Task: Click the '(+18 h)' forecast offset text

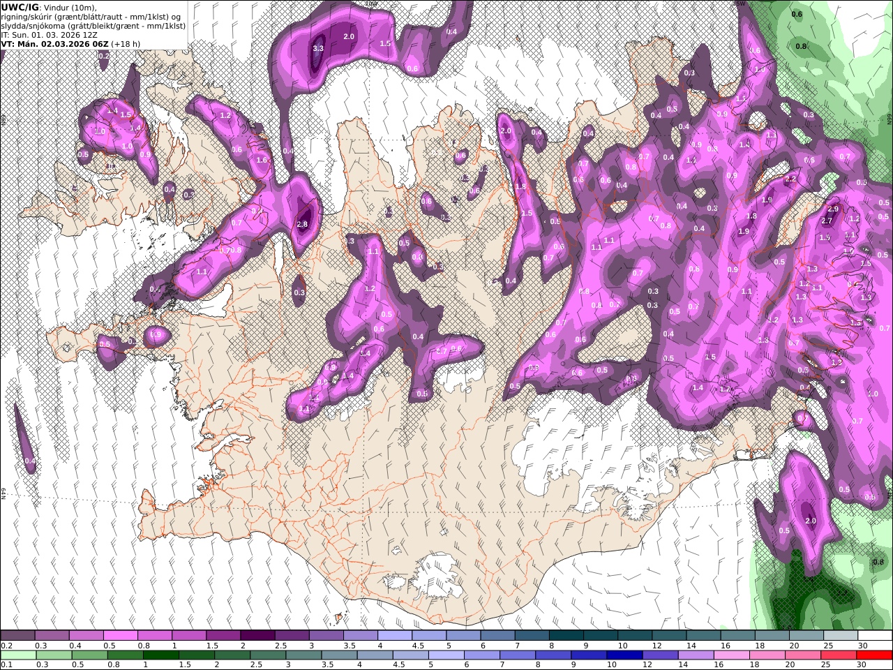Action: coord(126,43)
